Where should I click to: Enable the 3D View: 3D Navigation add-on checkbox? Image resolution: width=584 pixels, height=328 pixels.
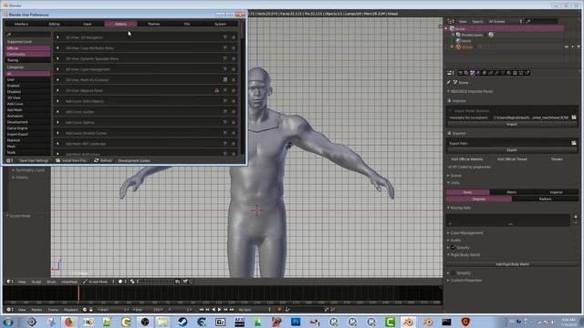(234, 37)
